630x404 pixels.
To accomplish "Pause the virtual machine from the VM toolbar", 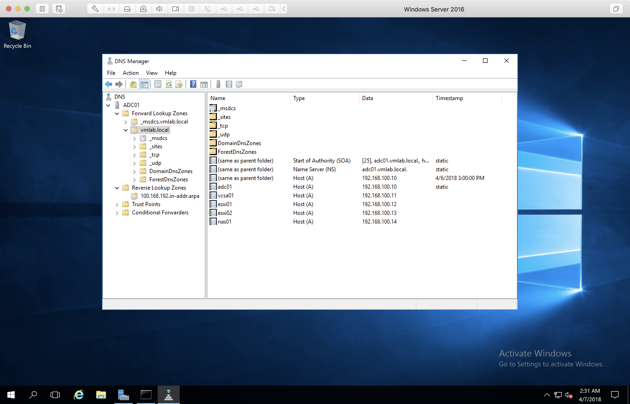I will (x=42, y=9).
